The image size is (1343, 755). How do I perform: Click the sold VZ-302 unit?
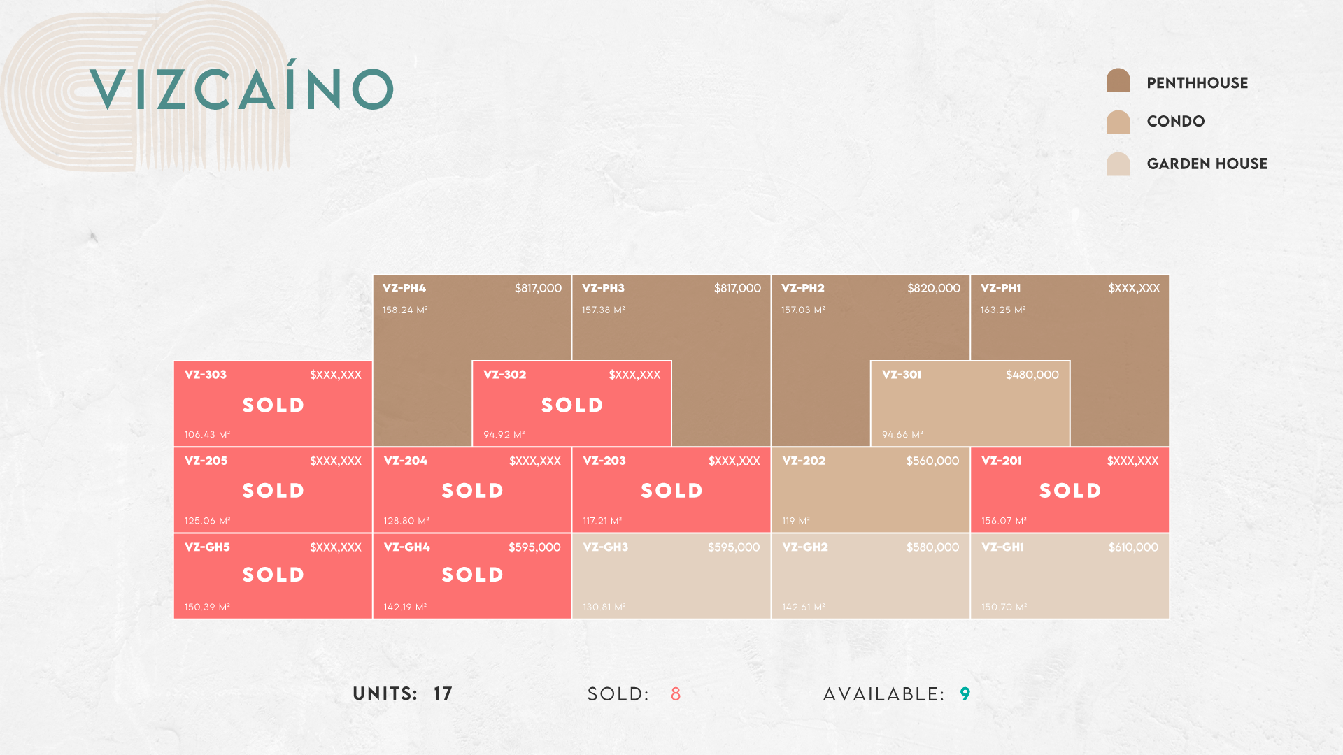coord(571,403)
